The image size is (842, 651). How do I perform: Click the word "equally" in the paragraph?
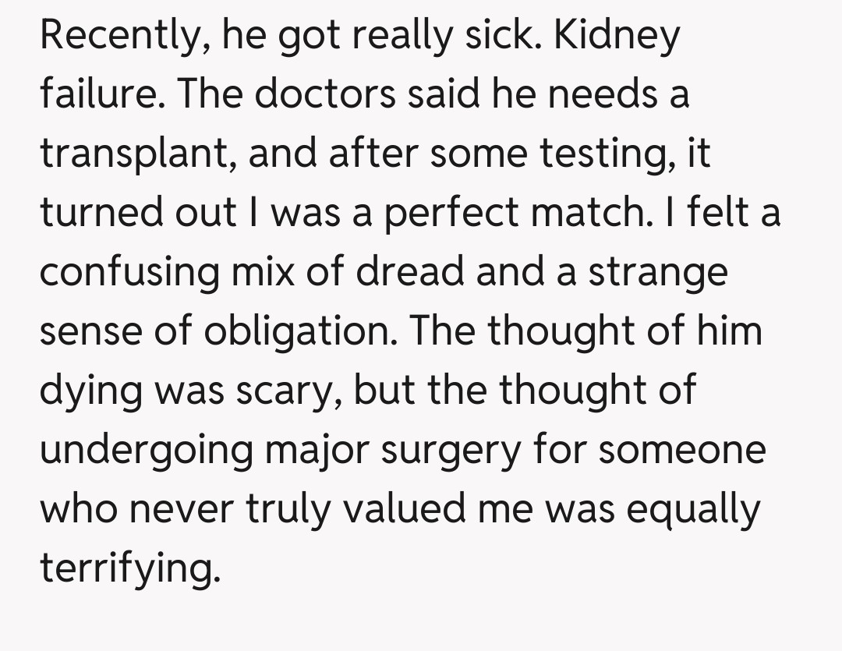pyautogui.click(x=694, y=510)
